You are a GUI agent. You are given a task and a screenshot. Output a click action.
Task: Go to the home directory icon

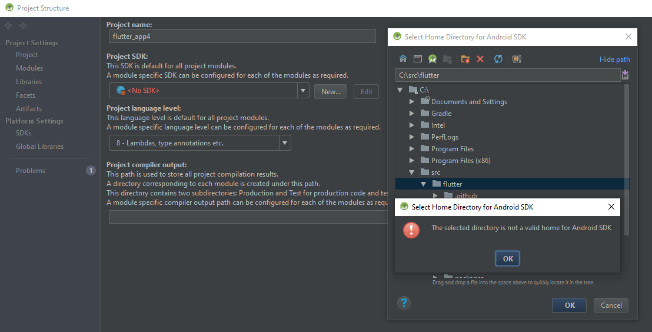click(x=403, y=59)
